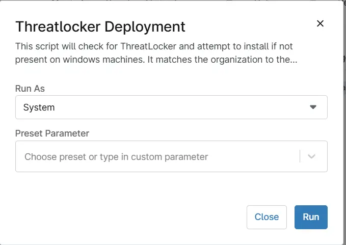The image size is (346, 245).
Task: Select the Preset Parameter combo box
Action: (171, 156)
